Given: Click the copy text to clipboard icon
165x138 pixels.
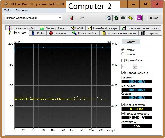Looking at the screenshot, I should click(109, 18).
